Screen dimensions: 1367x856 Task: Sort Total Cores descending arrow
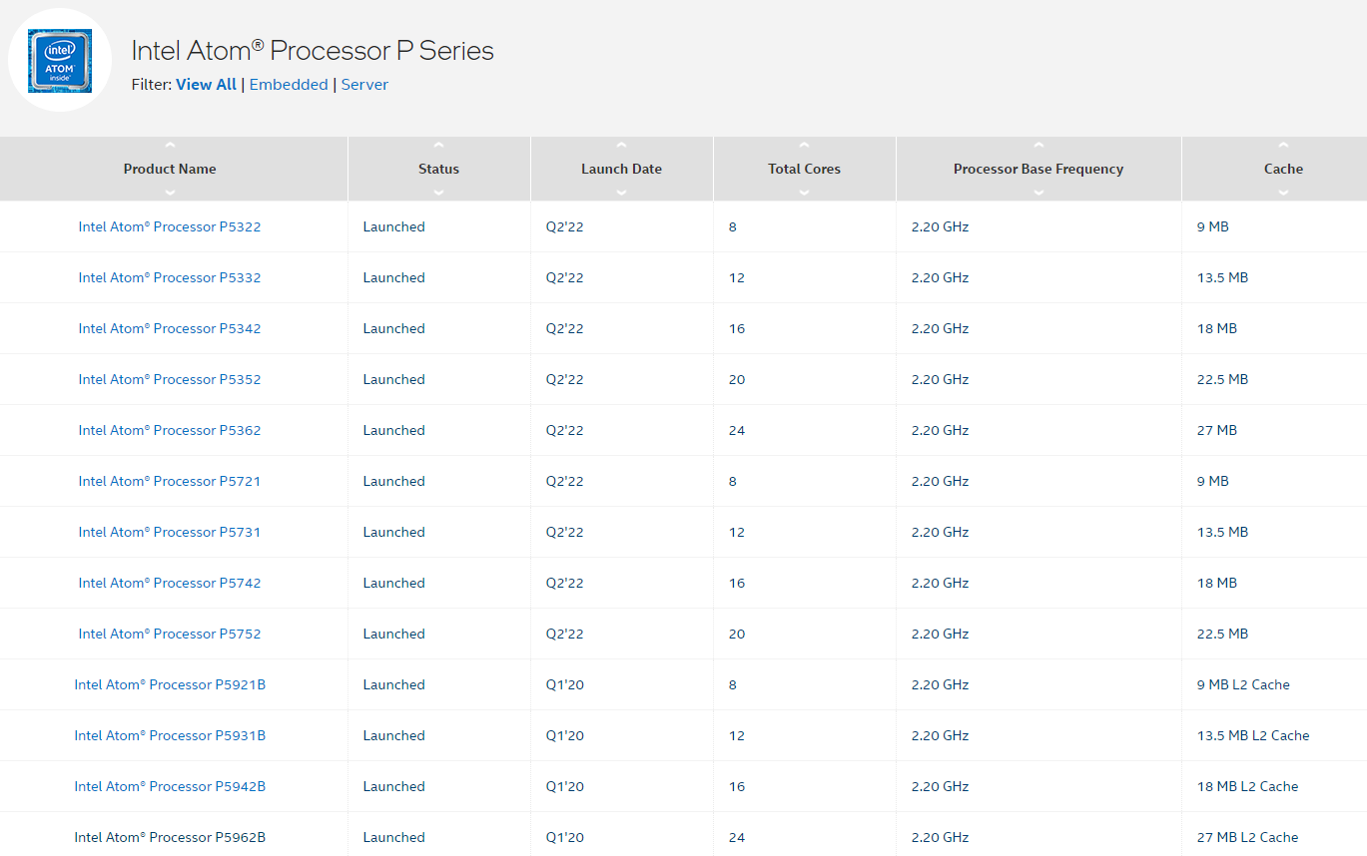click(805, 193)
